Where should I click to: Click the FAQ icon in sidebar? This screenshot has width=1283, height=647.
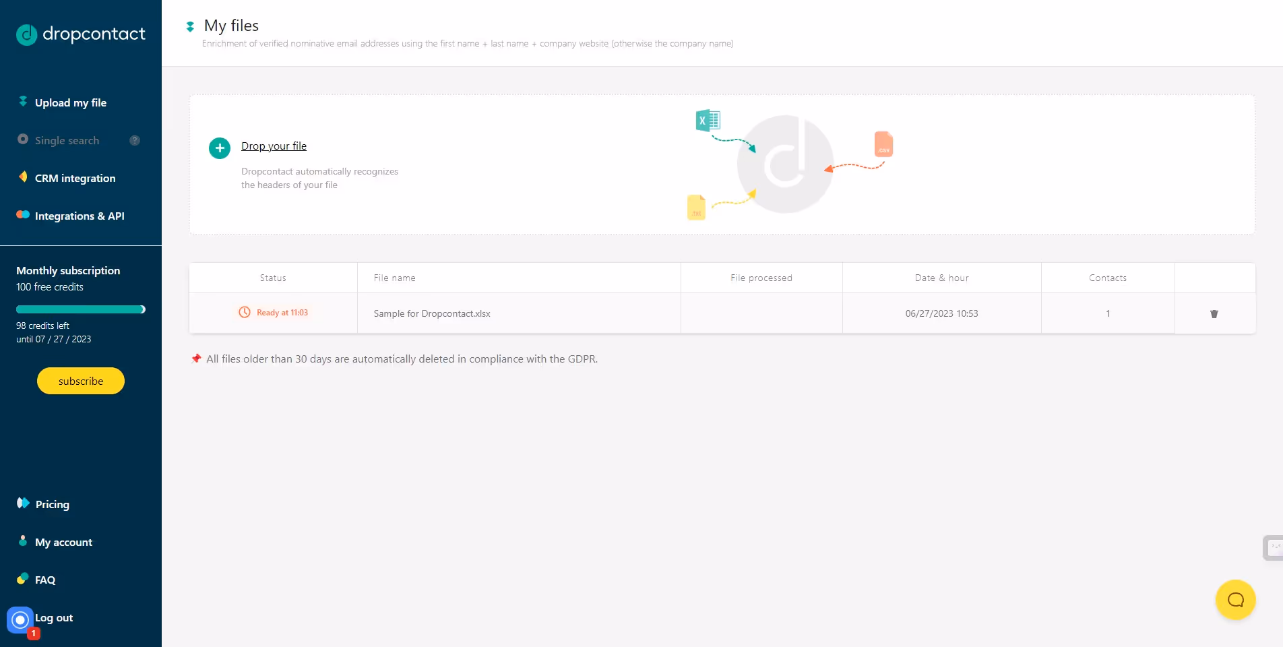pyautogui.click(x=23, y=579)
